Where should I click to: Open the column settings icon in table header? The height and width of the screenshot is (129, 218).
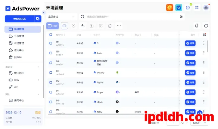(x=204, y=34)
